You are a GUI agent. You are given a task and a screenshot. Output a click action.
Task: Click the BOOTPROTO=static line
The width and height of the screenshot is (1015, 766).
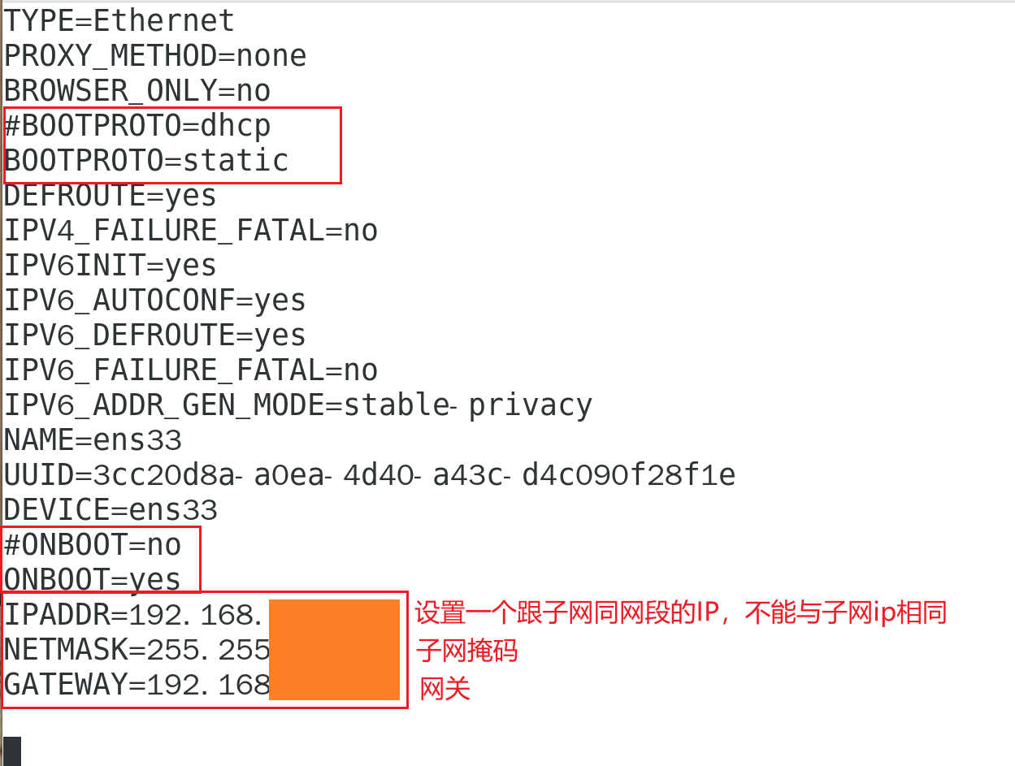(146, 161)
